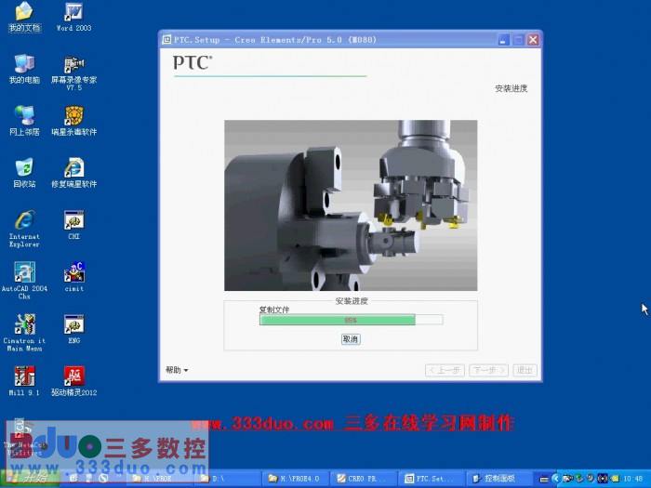
Task: Select the cimit desktop shortcut
Action: tap(73, 276)
